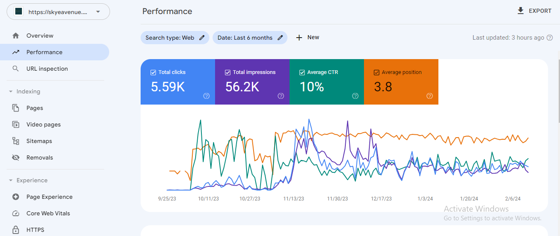Click the 10% average CTR value

point(312,87)
